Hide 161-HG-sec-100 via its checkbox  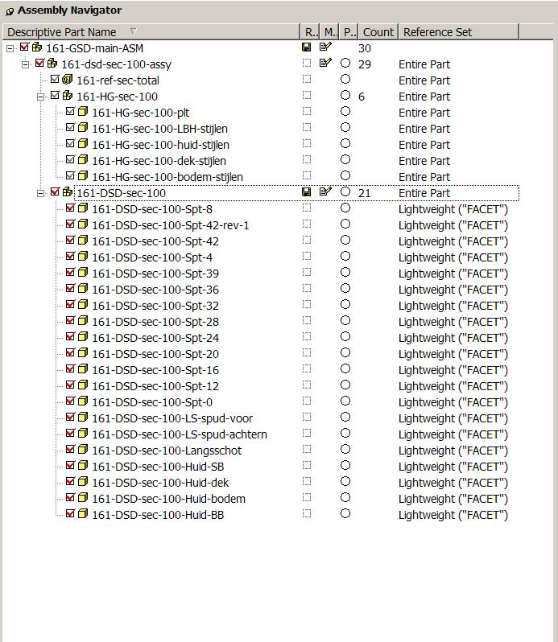tap(55, 96)
